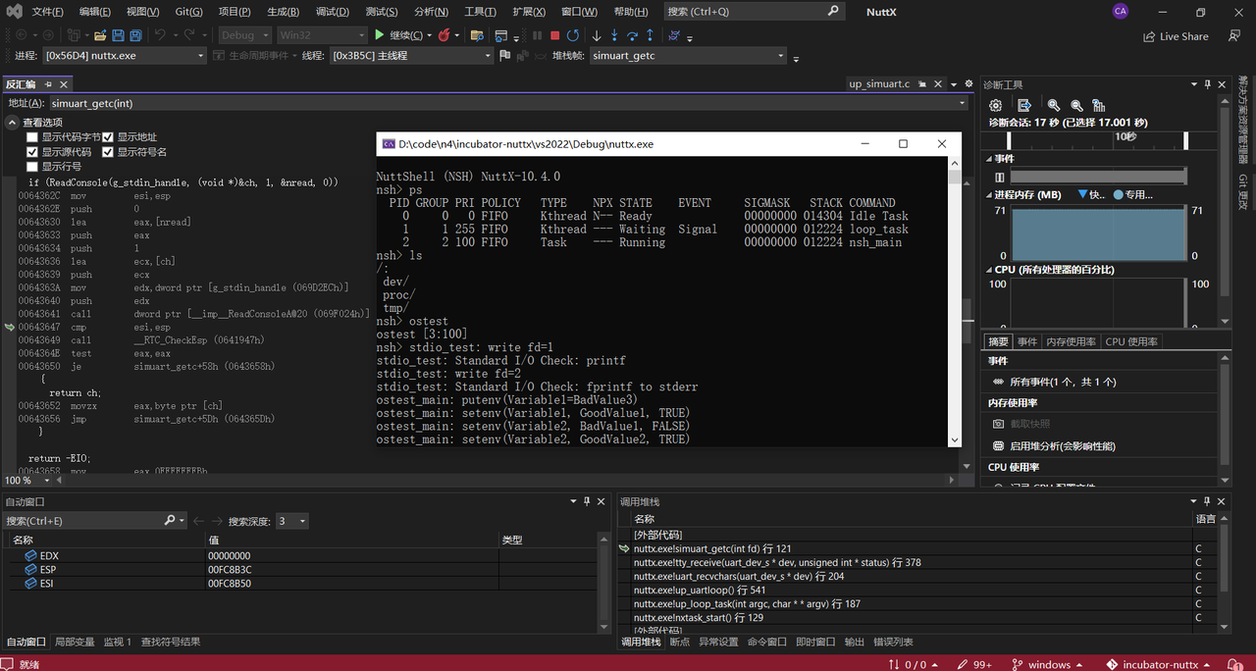Click the main search box 搜索 (Ctrl+Q)
Image resolution: width=1256 pixels, height=671 pixels.
(x=753, y=11)
